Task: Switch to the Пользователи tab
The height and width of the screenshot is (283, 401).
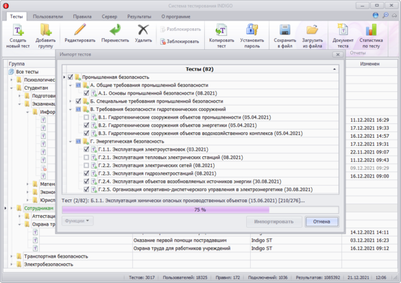Action: 48,16
